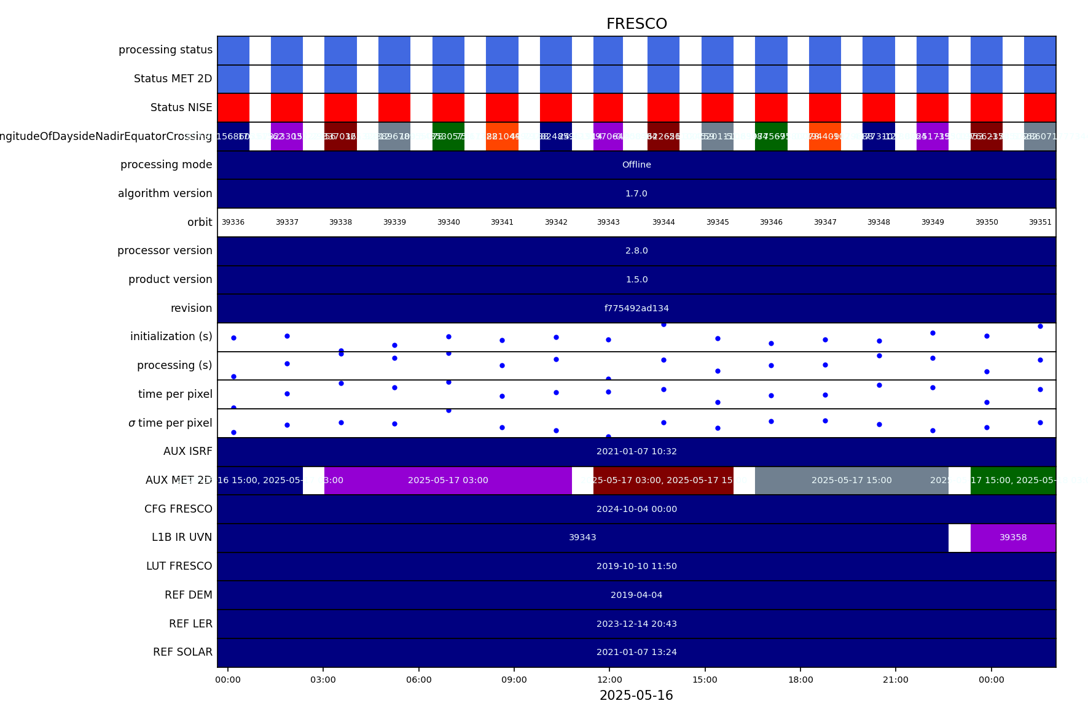This screenshot has height=725, width=1088.
Task: Click orbit number 39348
Action: point(879,222)
